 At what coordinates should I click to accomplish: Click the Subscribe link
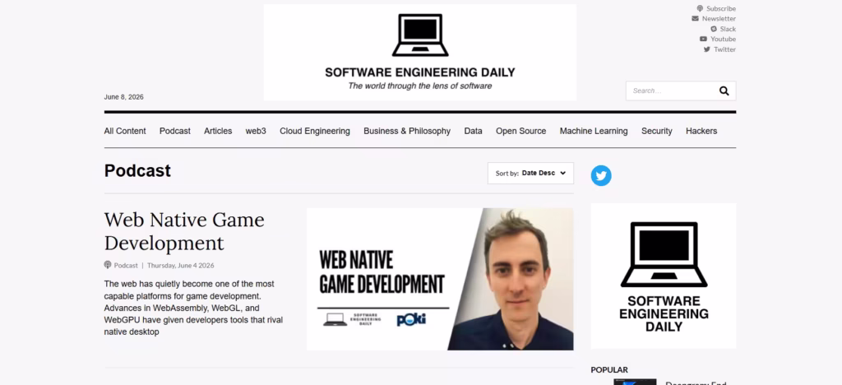tap(721, 8)
